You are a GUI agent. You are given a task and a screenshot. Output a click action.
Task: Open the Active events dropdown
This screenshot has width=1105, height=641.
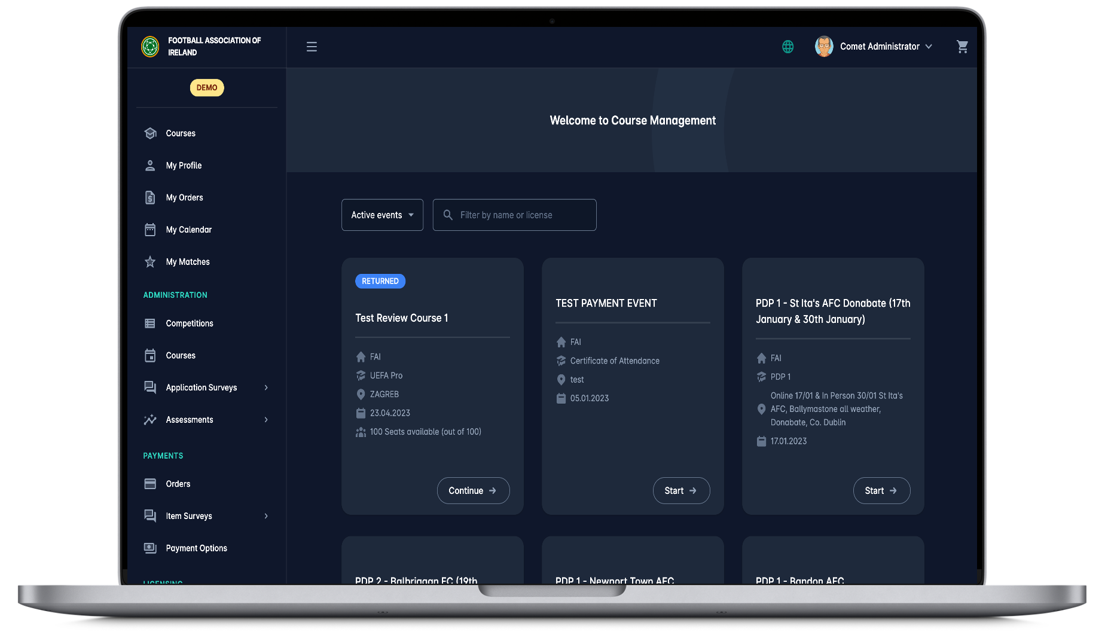(382, 215)
